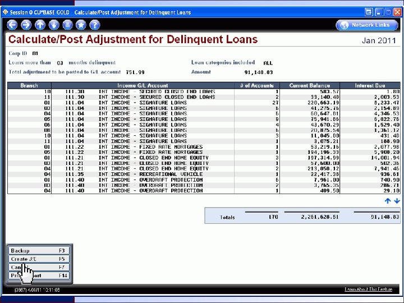This screenshot has width=404, height=303.
Task: Click interest due 14,001.94
Action: [385, 158]
